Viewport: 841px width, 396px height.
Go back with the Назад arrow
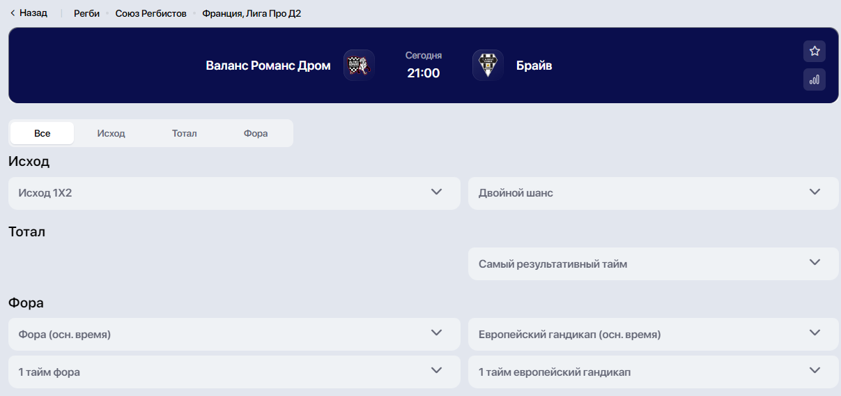click(29, 13)
